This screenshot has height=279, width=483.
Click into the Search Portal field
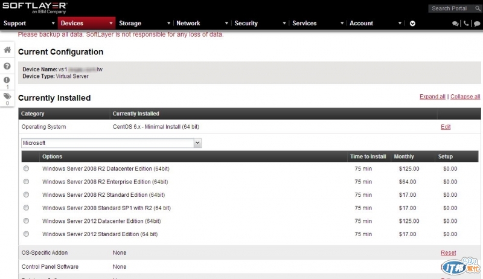pyautogui.click(x=451, y=8)
